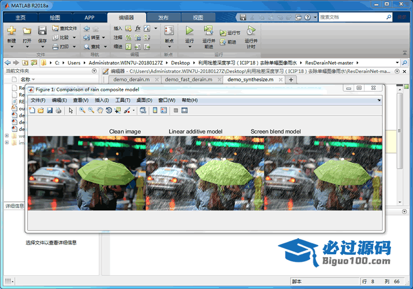Click the Run Section (运行节) button

(x=230, y=33)
